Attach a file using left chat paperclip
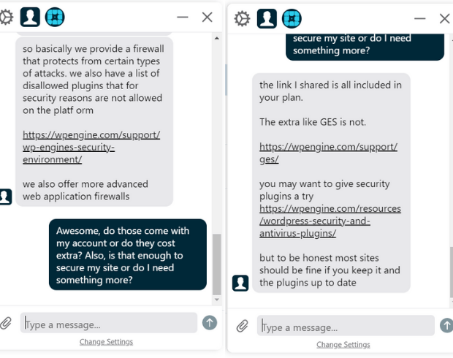The image size is (453, 358). coord(6,323)
